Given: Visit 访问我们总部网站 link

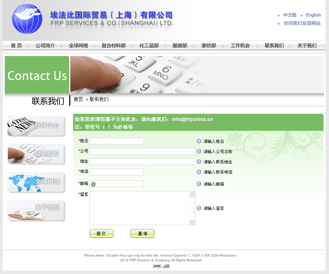Looking at the screenshot, I should 302,23.
